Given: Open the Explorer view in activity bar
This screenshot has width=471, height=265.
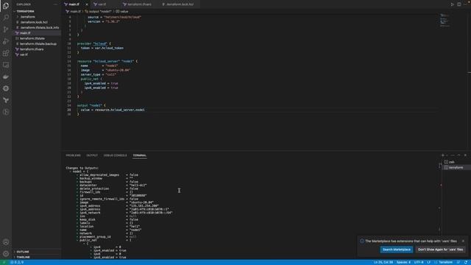Looking at the screenshot, I should click(x=6, y=6).
